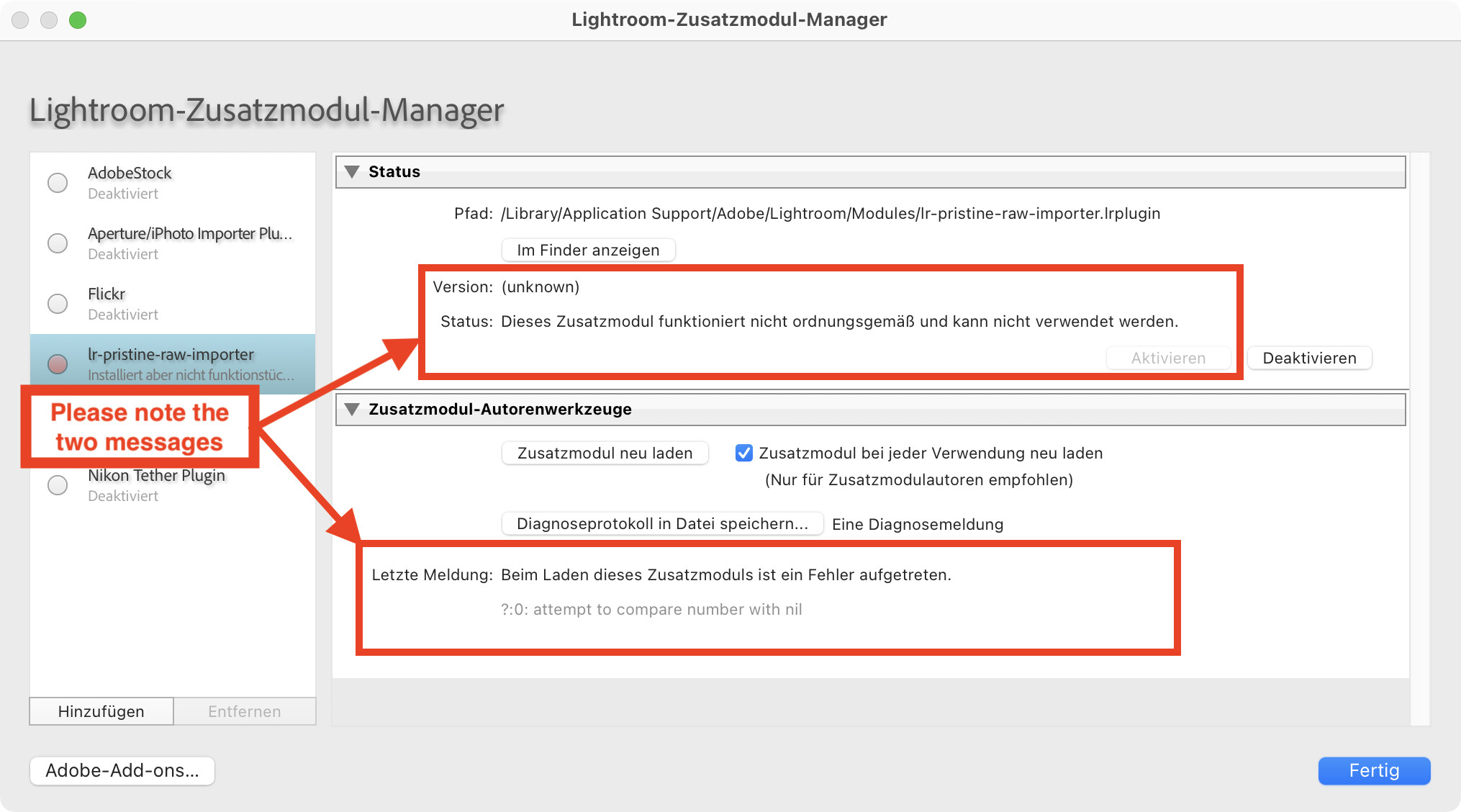1461x812 pixels.
Task: Click the 'Beim Laden dieses Zusatzmoduls' error message
Action: tap(726, 575)
